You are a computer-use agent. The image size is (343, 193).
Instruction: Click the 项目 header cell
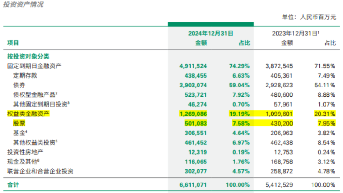(x=13, y=43)
